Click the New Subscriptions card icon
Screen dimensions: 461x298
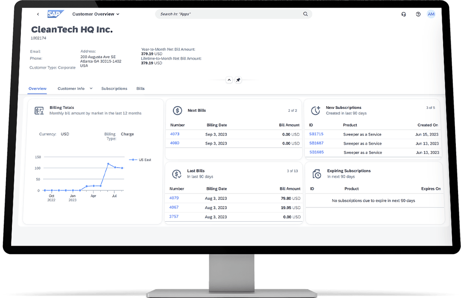pos(315,110)
